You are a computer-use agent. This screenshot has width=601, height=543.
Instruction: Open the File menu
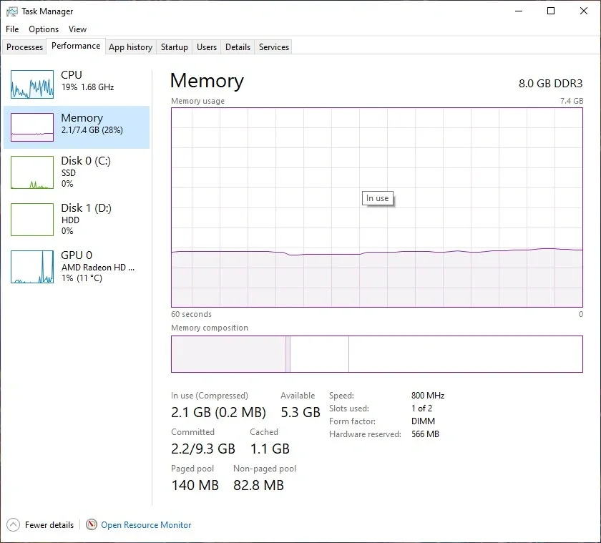point(12,29)
